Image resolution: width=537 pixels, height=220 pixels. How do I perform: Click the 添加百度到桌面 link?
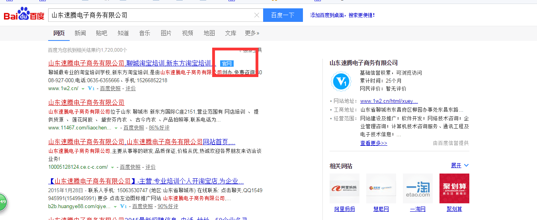click(x=342, y=15)
